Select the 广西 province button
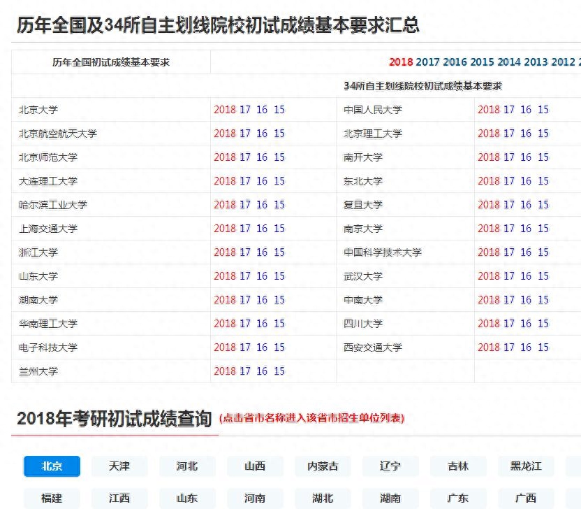581x509 pixels. pyautogui.click(x=526, y=499)
